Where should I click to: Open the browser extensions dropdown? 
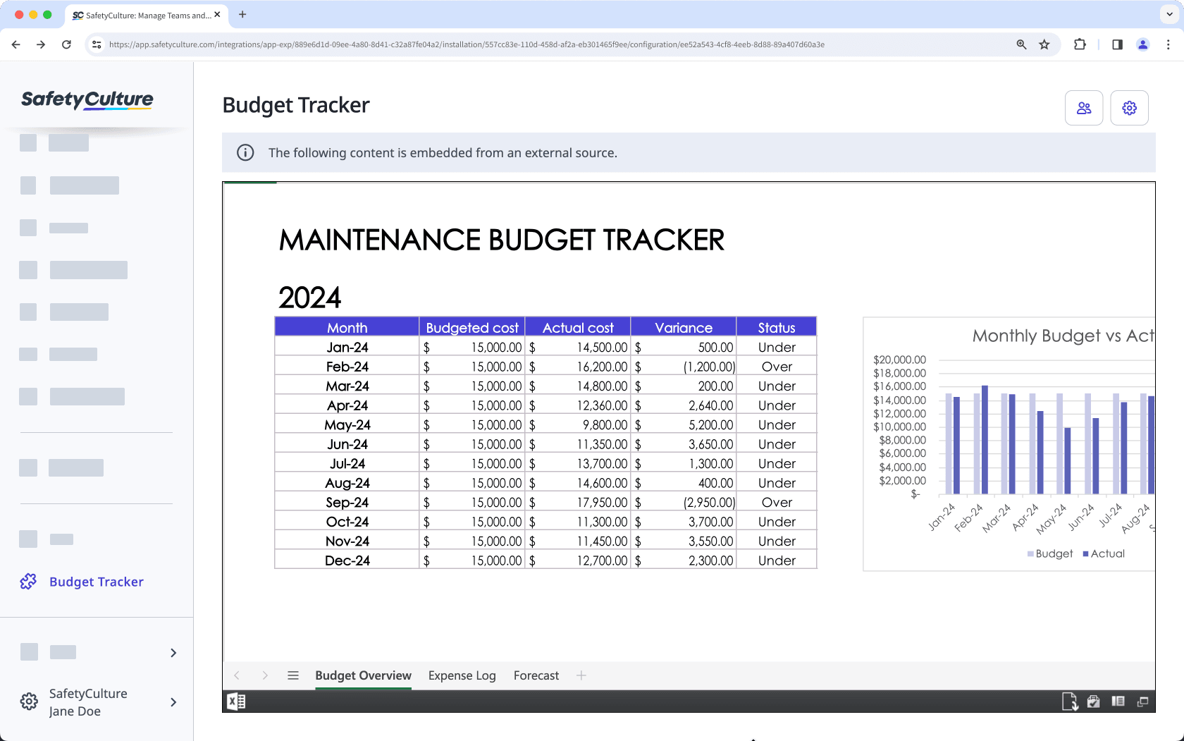(x=1080, y=44)
